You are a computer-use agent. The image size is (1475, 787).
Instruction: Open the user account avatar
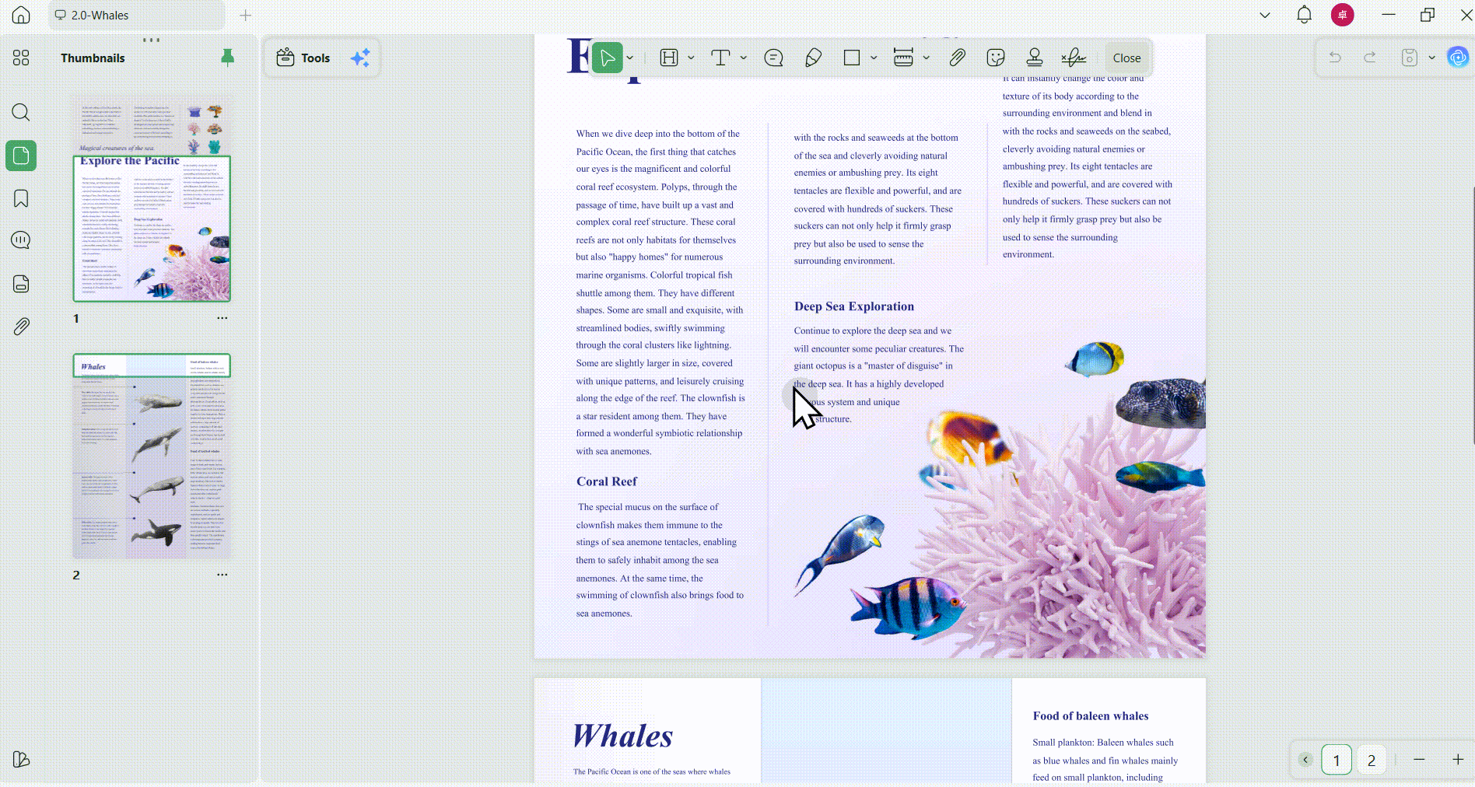(x=1343, y=15)
